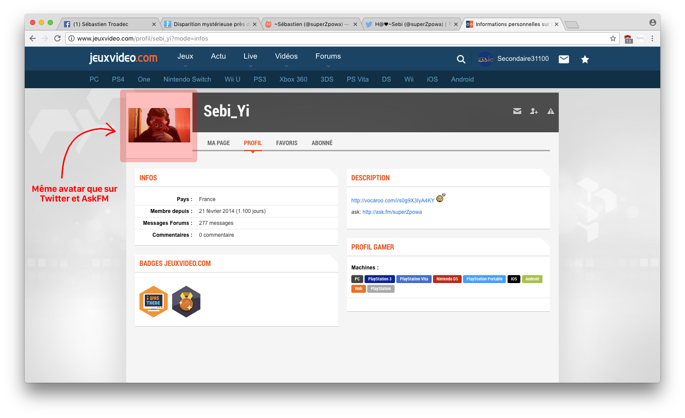Click the medal badge hexagon
The width and height of the screenshot is (685, 418).
[x=186, y=302]
